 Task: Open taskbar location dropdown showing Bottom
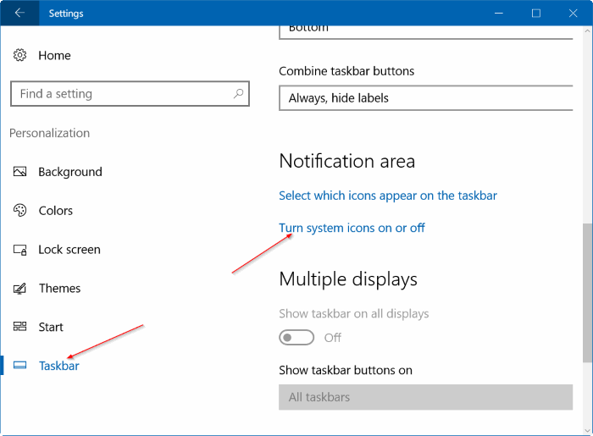pyautogui.click(x=426, y=31)
